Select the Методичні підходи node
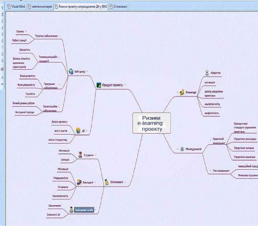This screenshot has height=226, width=258. click(x=25, y=112)
